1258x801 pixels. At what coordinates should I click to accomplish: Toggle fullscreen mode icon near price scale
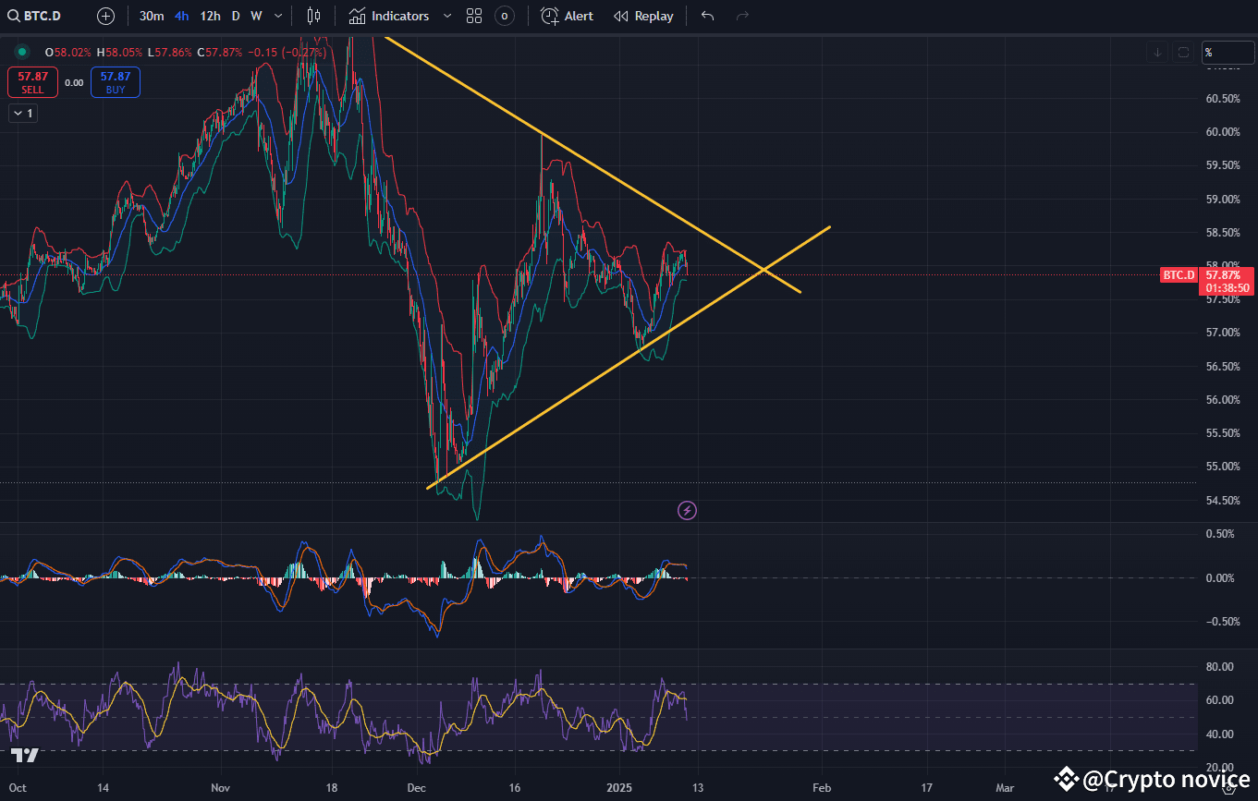1184,53
